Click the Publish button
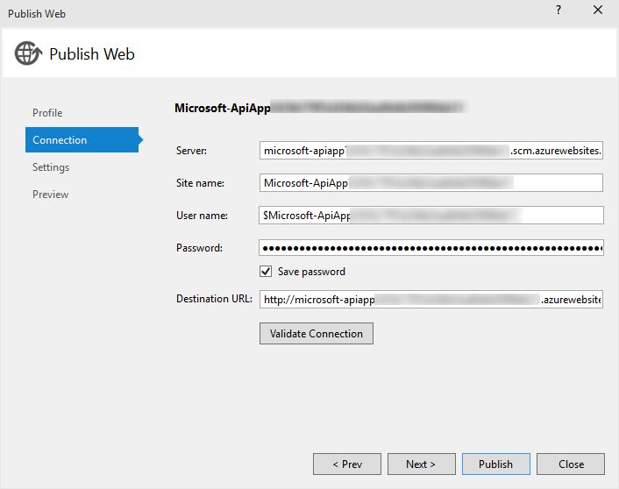 point(496,464)
